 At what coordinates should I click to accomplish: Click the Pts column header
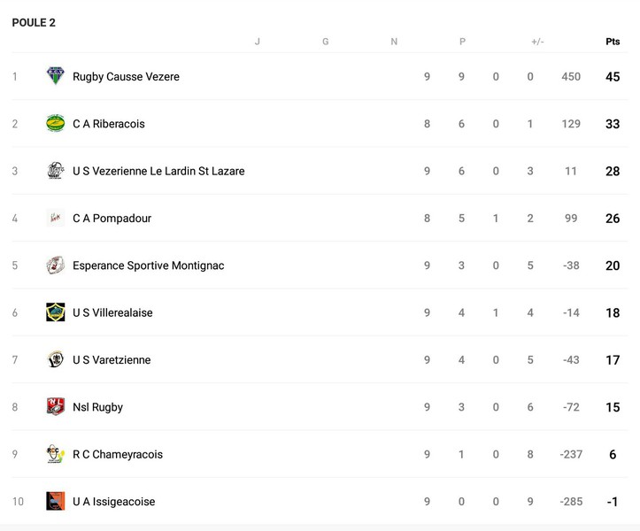pyautogui.click(x=613, y=42)
